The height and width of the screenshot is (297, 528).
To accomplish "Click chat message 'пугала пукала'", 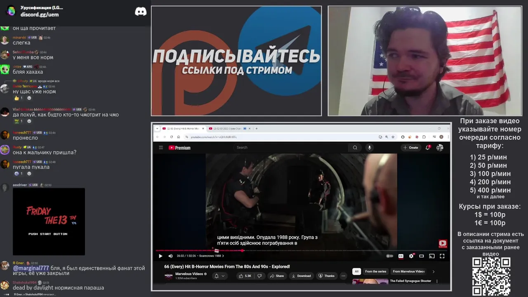I will point(31,167).
